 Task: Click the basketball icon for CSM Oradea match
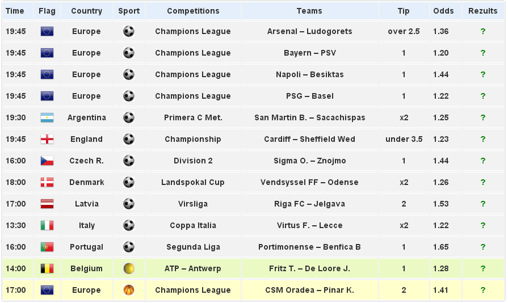click(129, 290)
